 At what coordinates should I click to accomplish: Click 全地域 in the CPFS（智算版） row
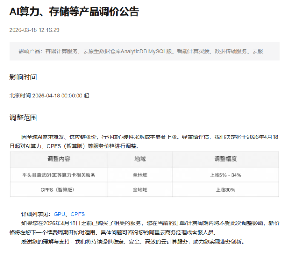140,190
